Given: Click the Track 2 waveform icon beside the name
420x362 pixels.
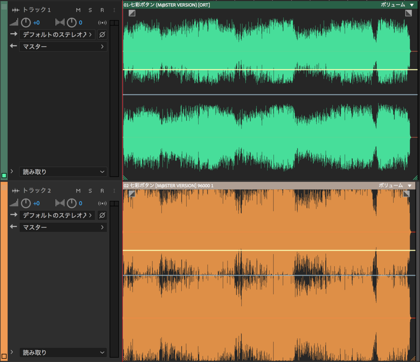Looking at the screenshot, I should click(16, 191).
